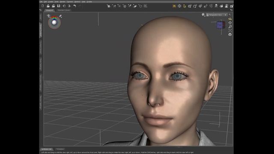Click the Create New Point Light icon
The image size is (274, 154).
point(125,6)
